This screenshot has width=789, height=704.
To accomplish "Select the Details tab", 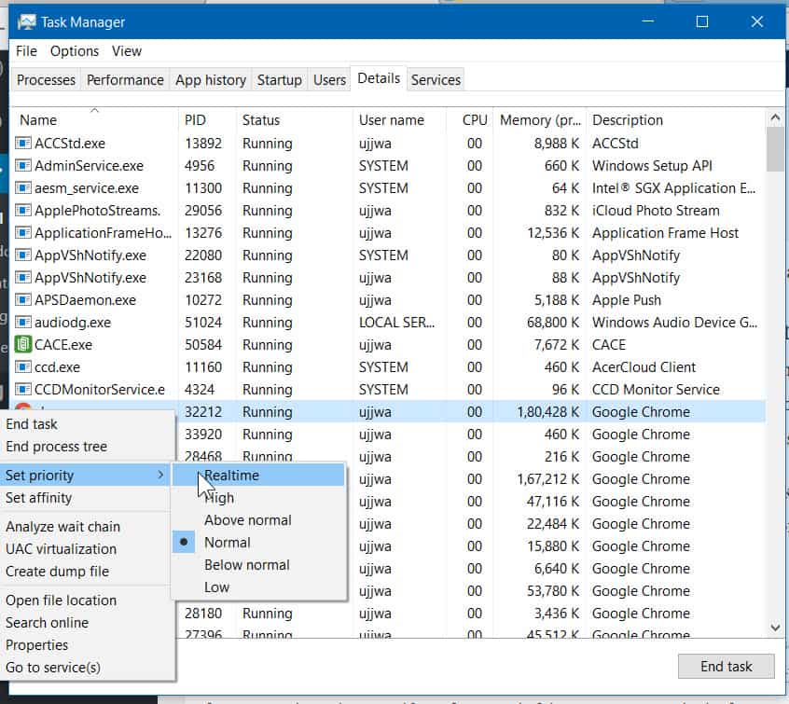I will point(379,78).
